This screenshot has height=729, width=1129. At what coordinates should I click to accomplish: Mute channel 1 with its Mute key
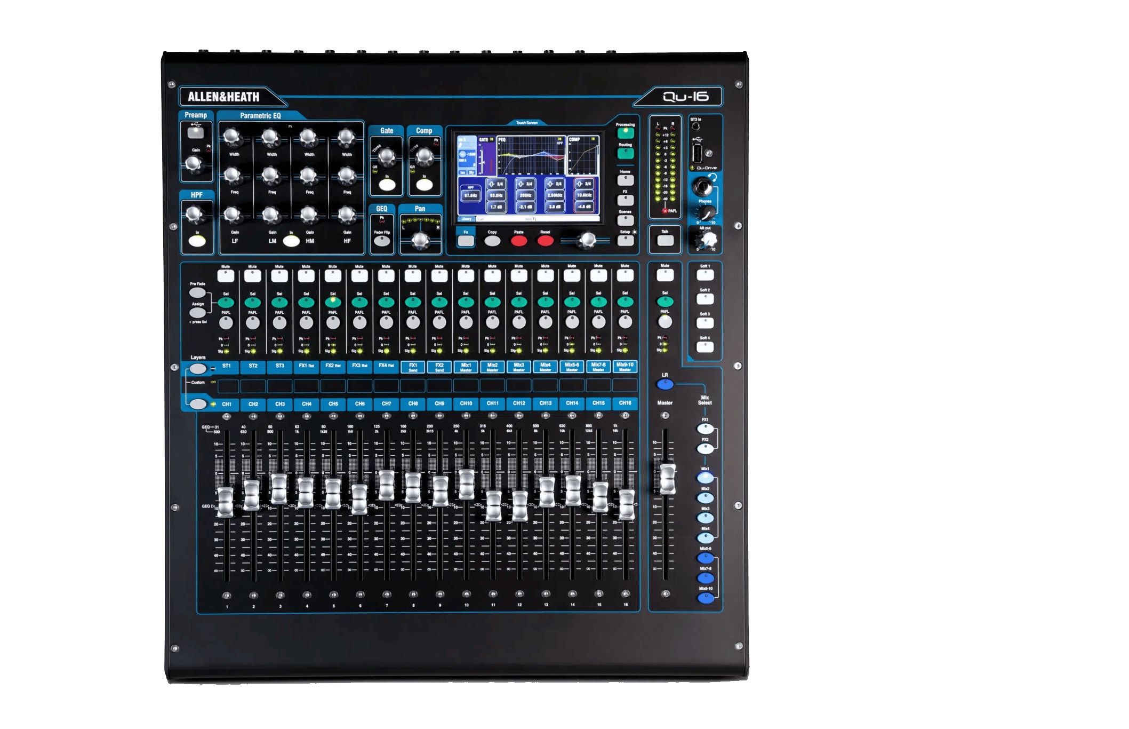(226, 275)
